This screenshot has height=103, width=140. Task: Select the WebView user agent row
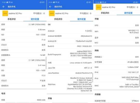[70, 84]
